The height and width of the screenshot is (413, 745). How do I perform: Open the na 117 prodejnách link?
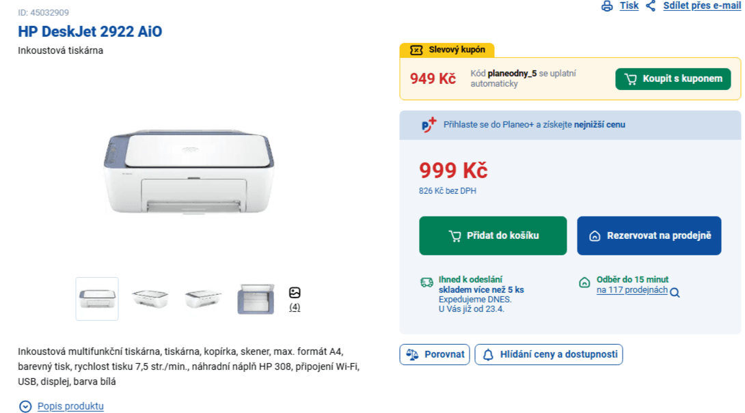point(632,290)
